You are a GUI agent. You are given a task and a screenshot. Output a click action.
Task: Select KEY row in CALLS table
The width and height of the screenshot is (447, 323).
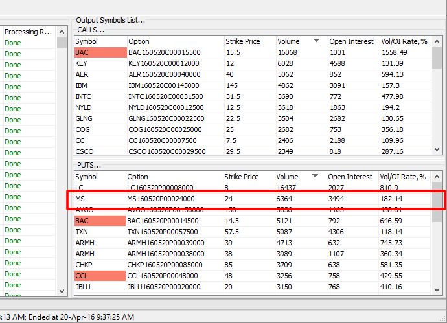(253, 63)
